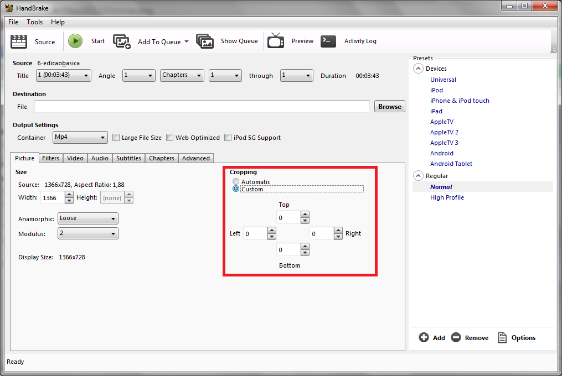
Task: Increase the Top crop value
Action: (305, 214)
